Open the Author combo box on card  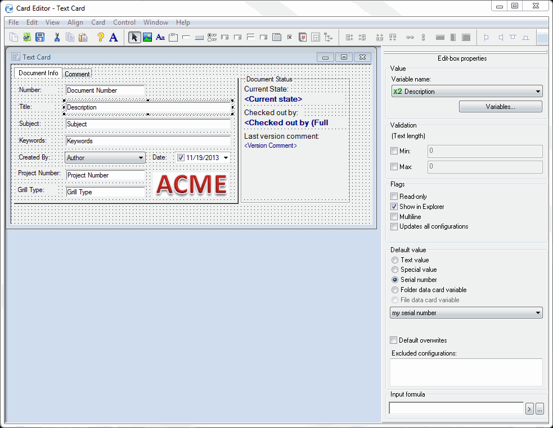pyautogui.click(x=141, y=158)
